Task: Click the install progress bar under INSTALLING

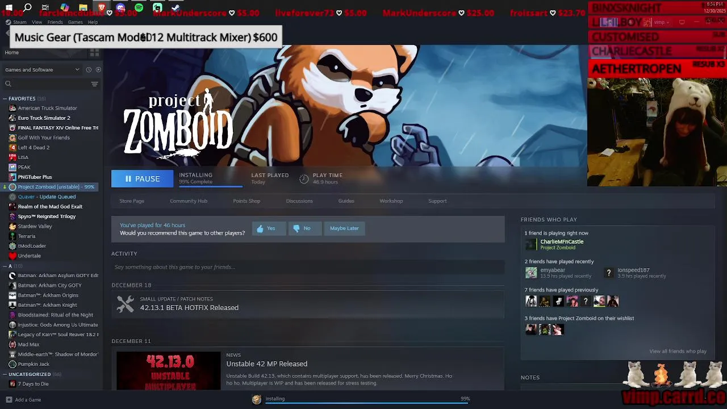Action: pos(210,186)
